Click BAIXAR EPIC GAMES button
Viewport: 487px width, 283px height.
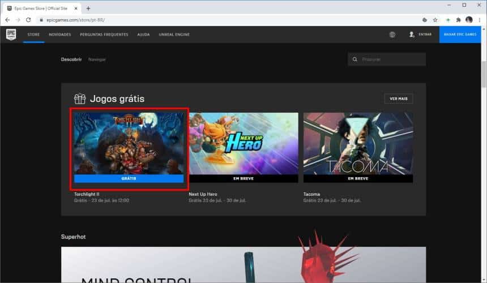coord(460,35)
